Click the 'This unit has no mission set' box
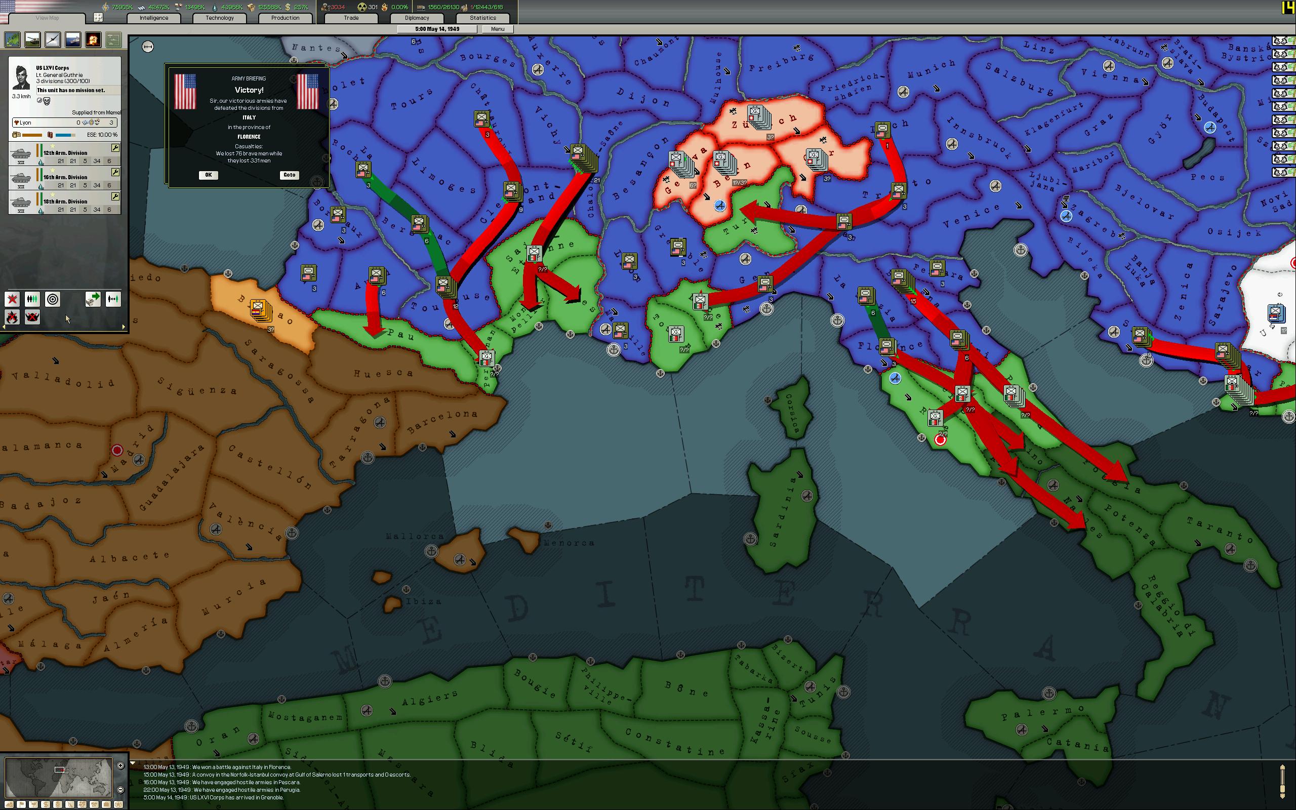 (x=78, y=91)
